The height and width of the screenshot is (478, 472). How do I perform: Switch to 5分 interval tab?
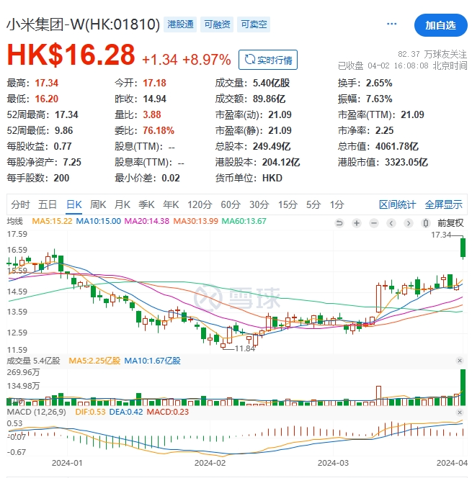coord(313,204)
